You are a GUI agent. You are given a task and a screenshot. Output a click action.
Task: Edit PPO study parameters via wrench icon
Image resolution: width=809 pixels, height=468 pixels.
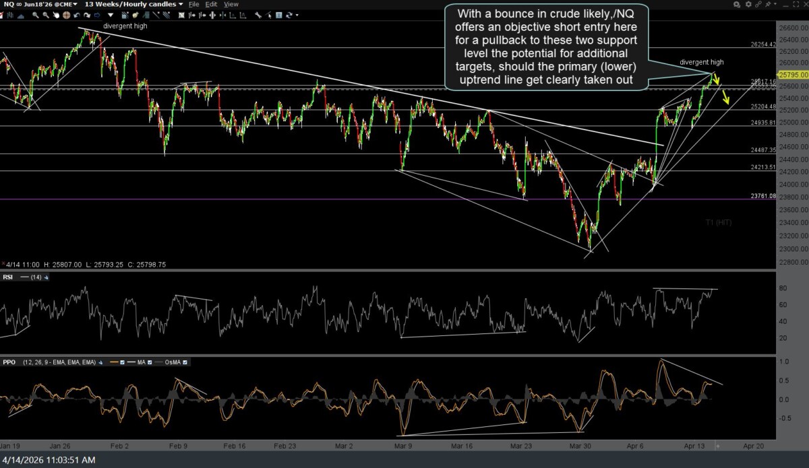pyautogui.click(x=100, y=362)
